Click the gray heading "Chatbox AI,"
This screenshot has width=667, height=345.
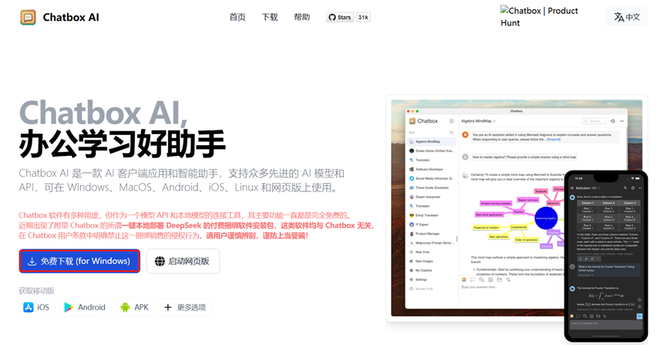(103, 113)
